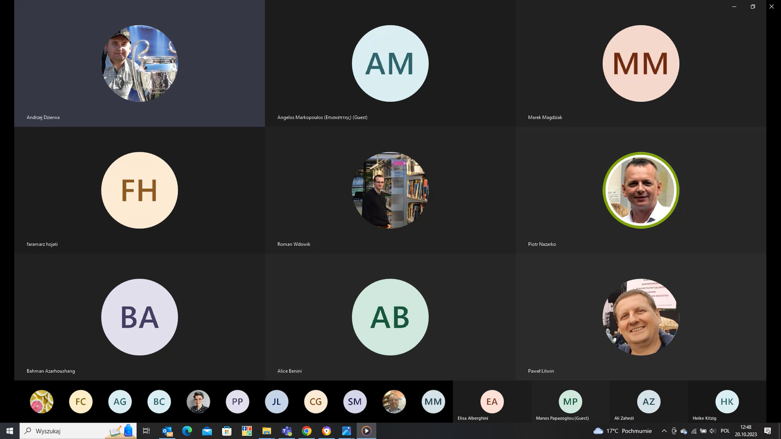This screenshot has width=781, height=439.
Task: Open File Explorer folder icon
Action: [267, 431]
